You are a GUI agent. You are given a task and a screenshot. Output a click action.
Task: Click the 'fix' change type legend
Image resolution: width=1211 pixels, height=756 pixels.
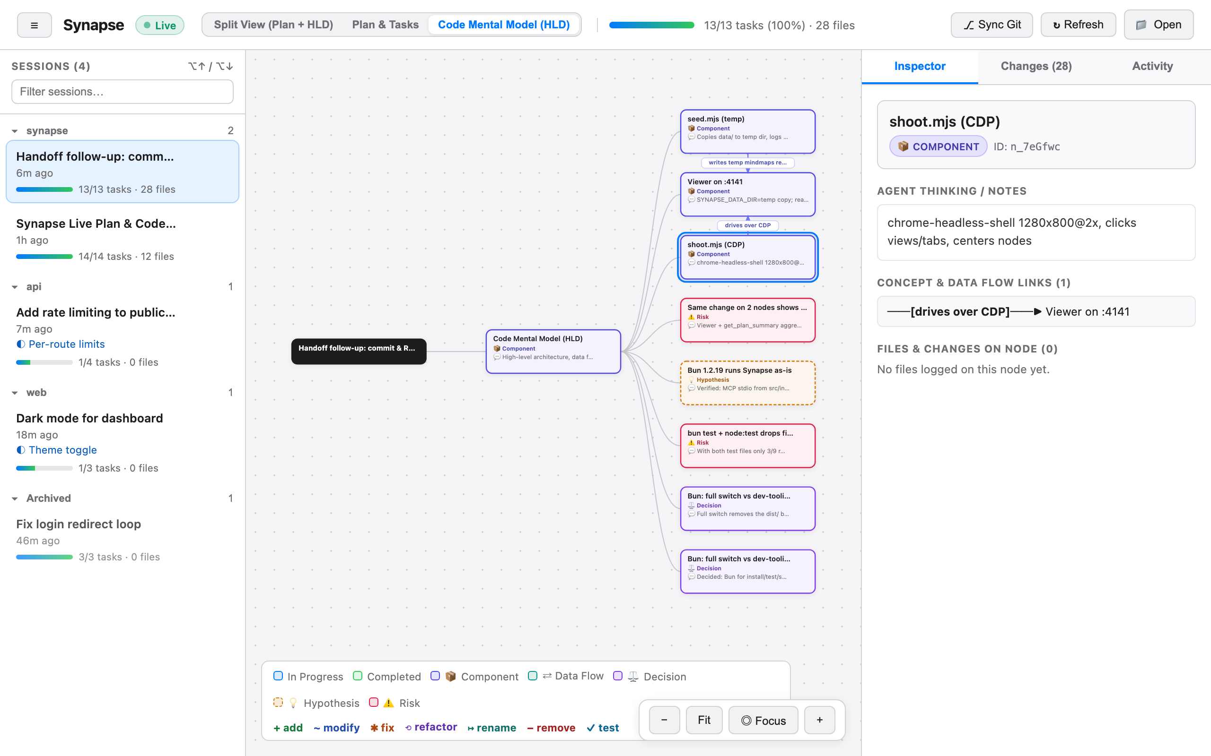pos(382,728)
